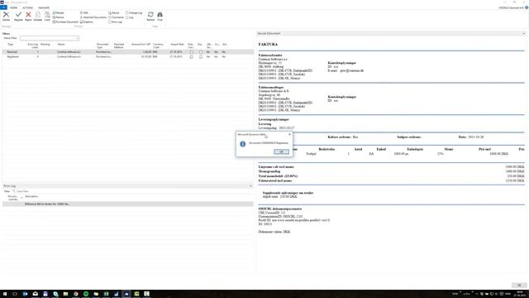This screenshot has height=298, width=529.
Task: Click the Register checkmark icon
Action: click(x=18, y=16)
